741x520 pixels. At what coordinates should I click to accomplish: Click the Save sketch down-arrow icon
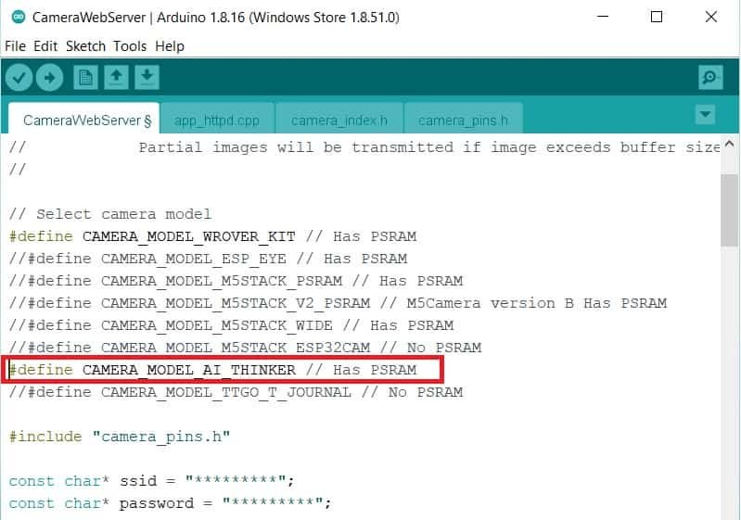point(147,78)
